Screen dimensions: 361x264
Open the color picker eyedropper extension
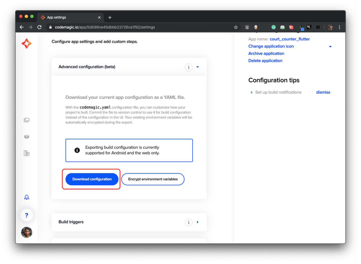click(301, 27)
